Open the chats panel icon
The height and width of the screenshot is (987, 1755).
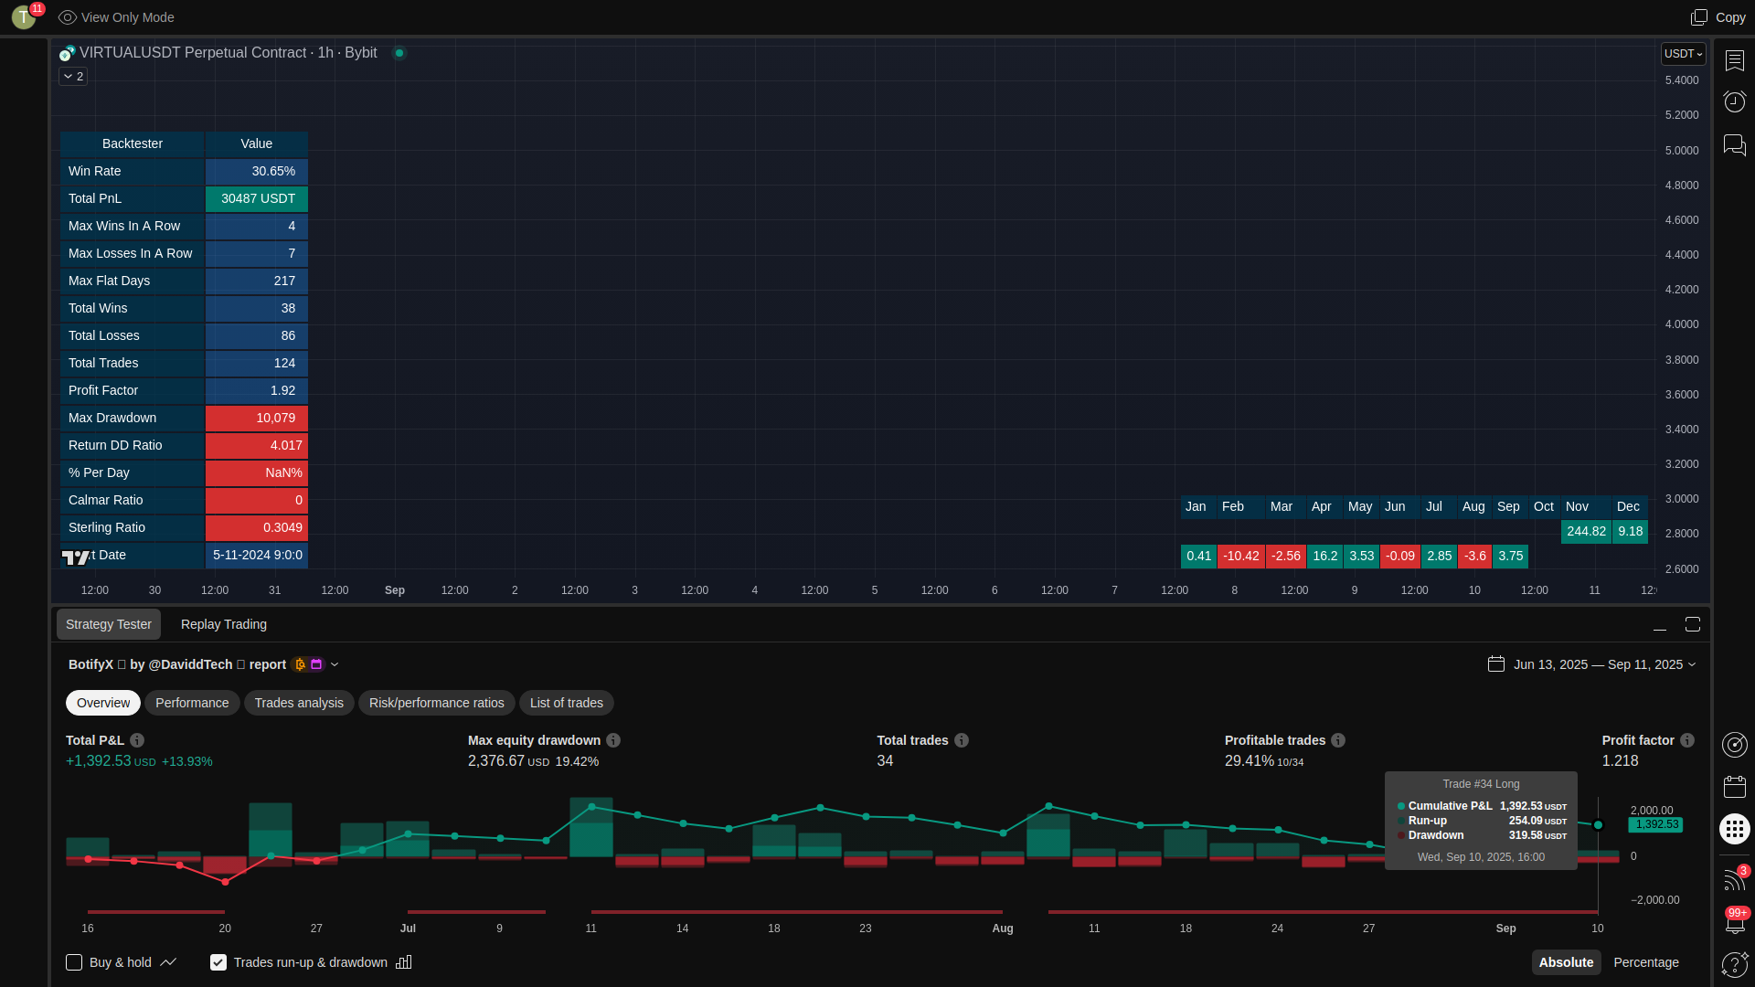[x=1734, y=144]
